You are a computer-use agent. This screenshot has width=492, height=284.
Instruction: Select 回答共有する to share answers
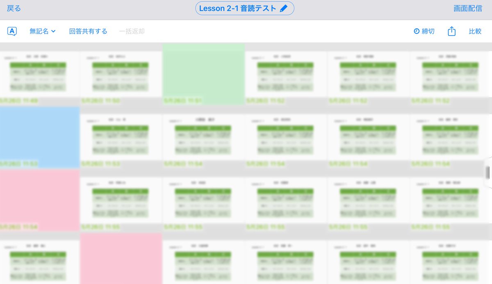pyautogui.click(x=88, y=31)
